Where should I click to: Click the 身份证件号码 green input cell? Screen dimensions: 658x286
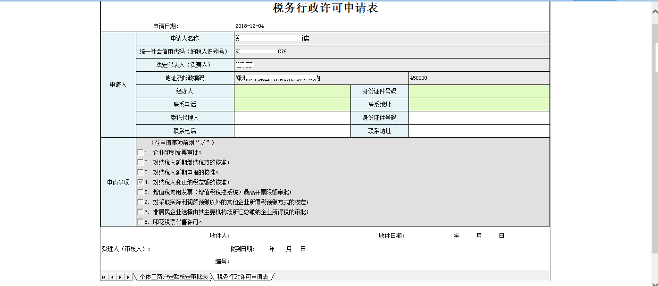pyautogui.click(x=479, y=91)
